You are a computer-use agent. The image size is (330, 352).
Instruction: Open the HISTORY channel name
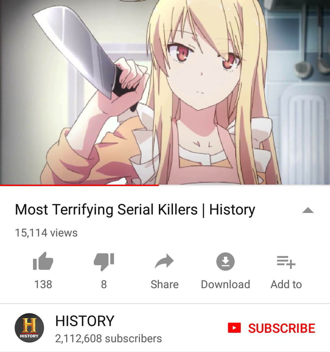85,321
